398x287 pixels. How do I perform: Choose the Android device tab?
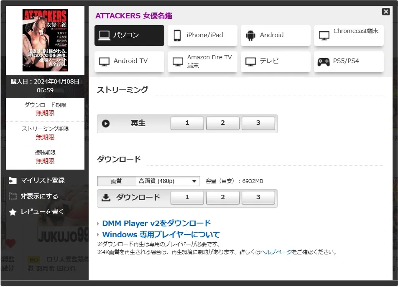click(x=276, y=35)
